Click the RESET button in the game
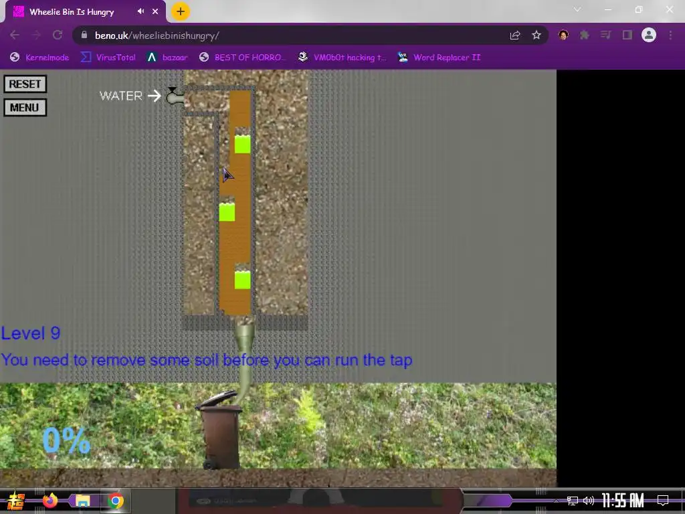This screenshot has height=514, width=685. click(x=25, y=84)
